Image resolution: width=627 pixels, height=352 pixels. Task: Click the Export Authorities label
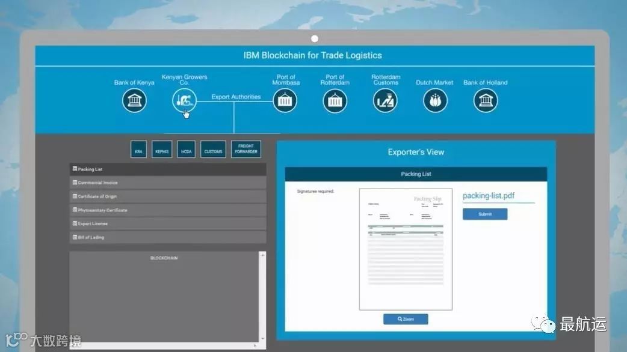coord(236,97)
